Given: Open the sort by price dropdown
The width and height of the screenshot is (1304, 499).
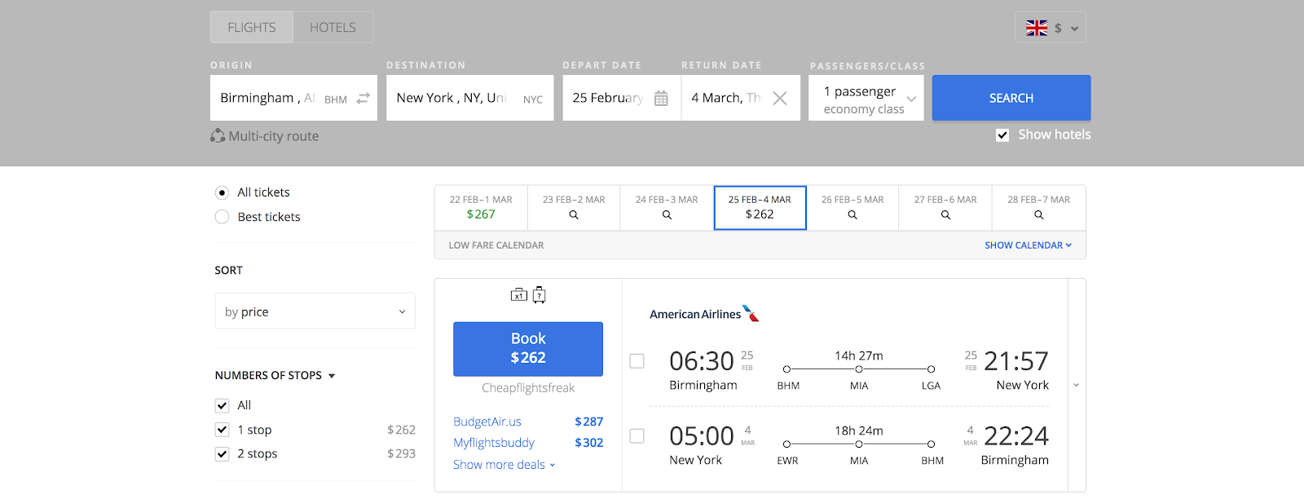Looking at the screenshot, I should (x=315, y=311).
